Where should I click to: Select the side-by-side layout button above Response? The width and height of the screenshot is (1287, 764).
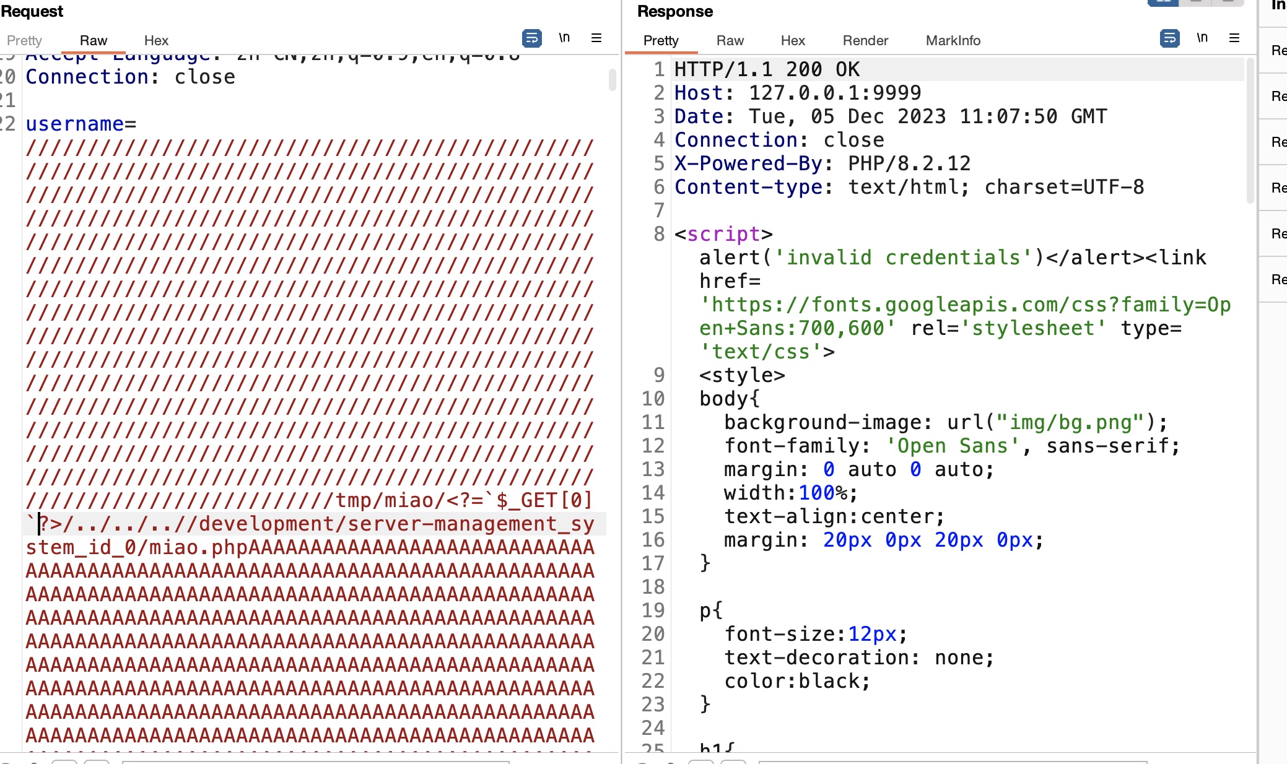click(x=1163, y=2)
